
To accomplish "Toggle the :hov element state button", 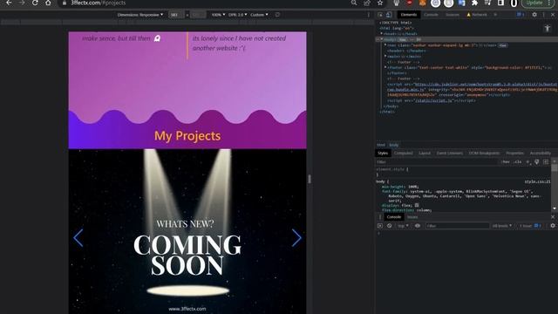I will click(506, 162).
